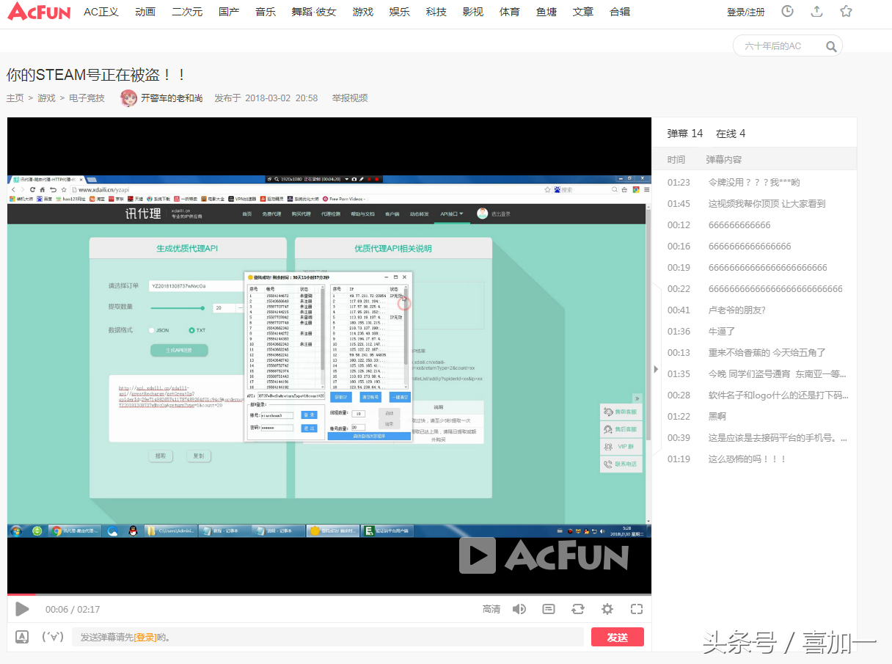Screen dimensions: 892x664
Task: Click the red 发送 button
Action: pos(618,637)
